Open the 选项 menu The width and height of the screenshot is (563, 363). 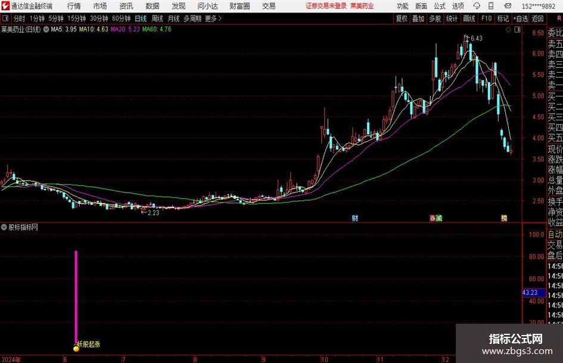458,6
